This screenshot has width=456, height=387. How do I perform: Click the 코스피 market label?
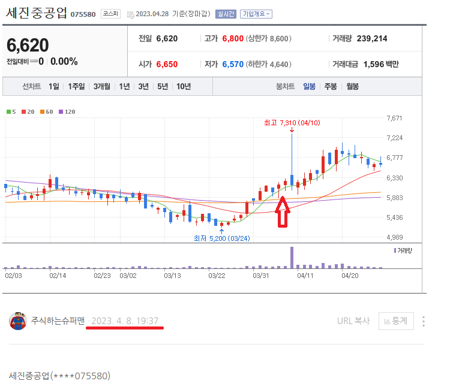point(110,14)
